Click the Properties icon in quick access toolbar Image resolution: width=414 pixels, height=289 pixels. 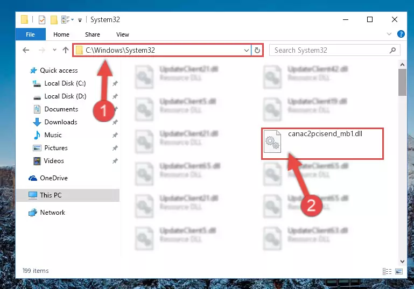(x=41, y=20)
